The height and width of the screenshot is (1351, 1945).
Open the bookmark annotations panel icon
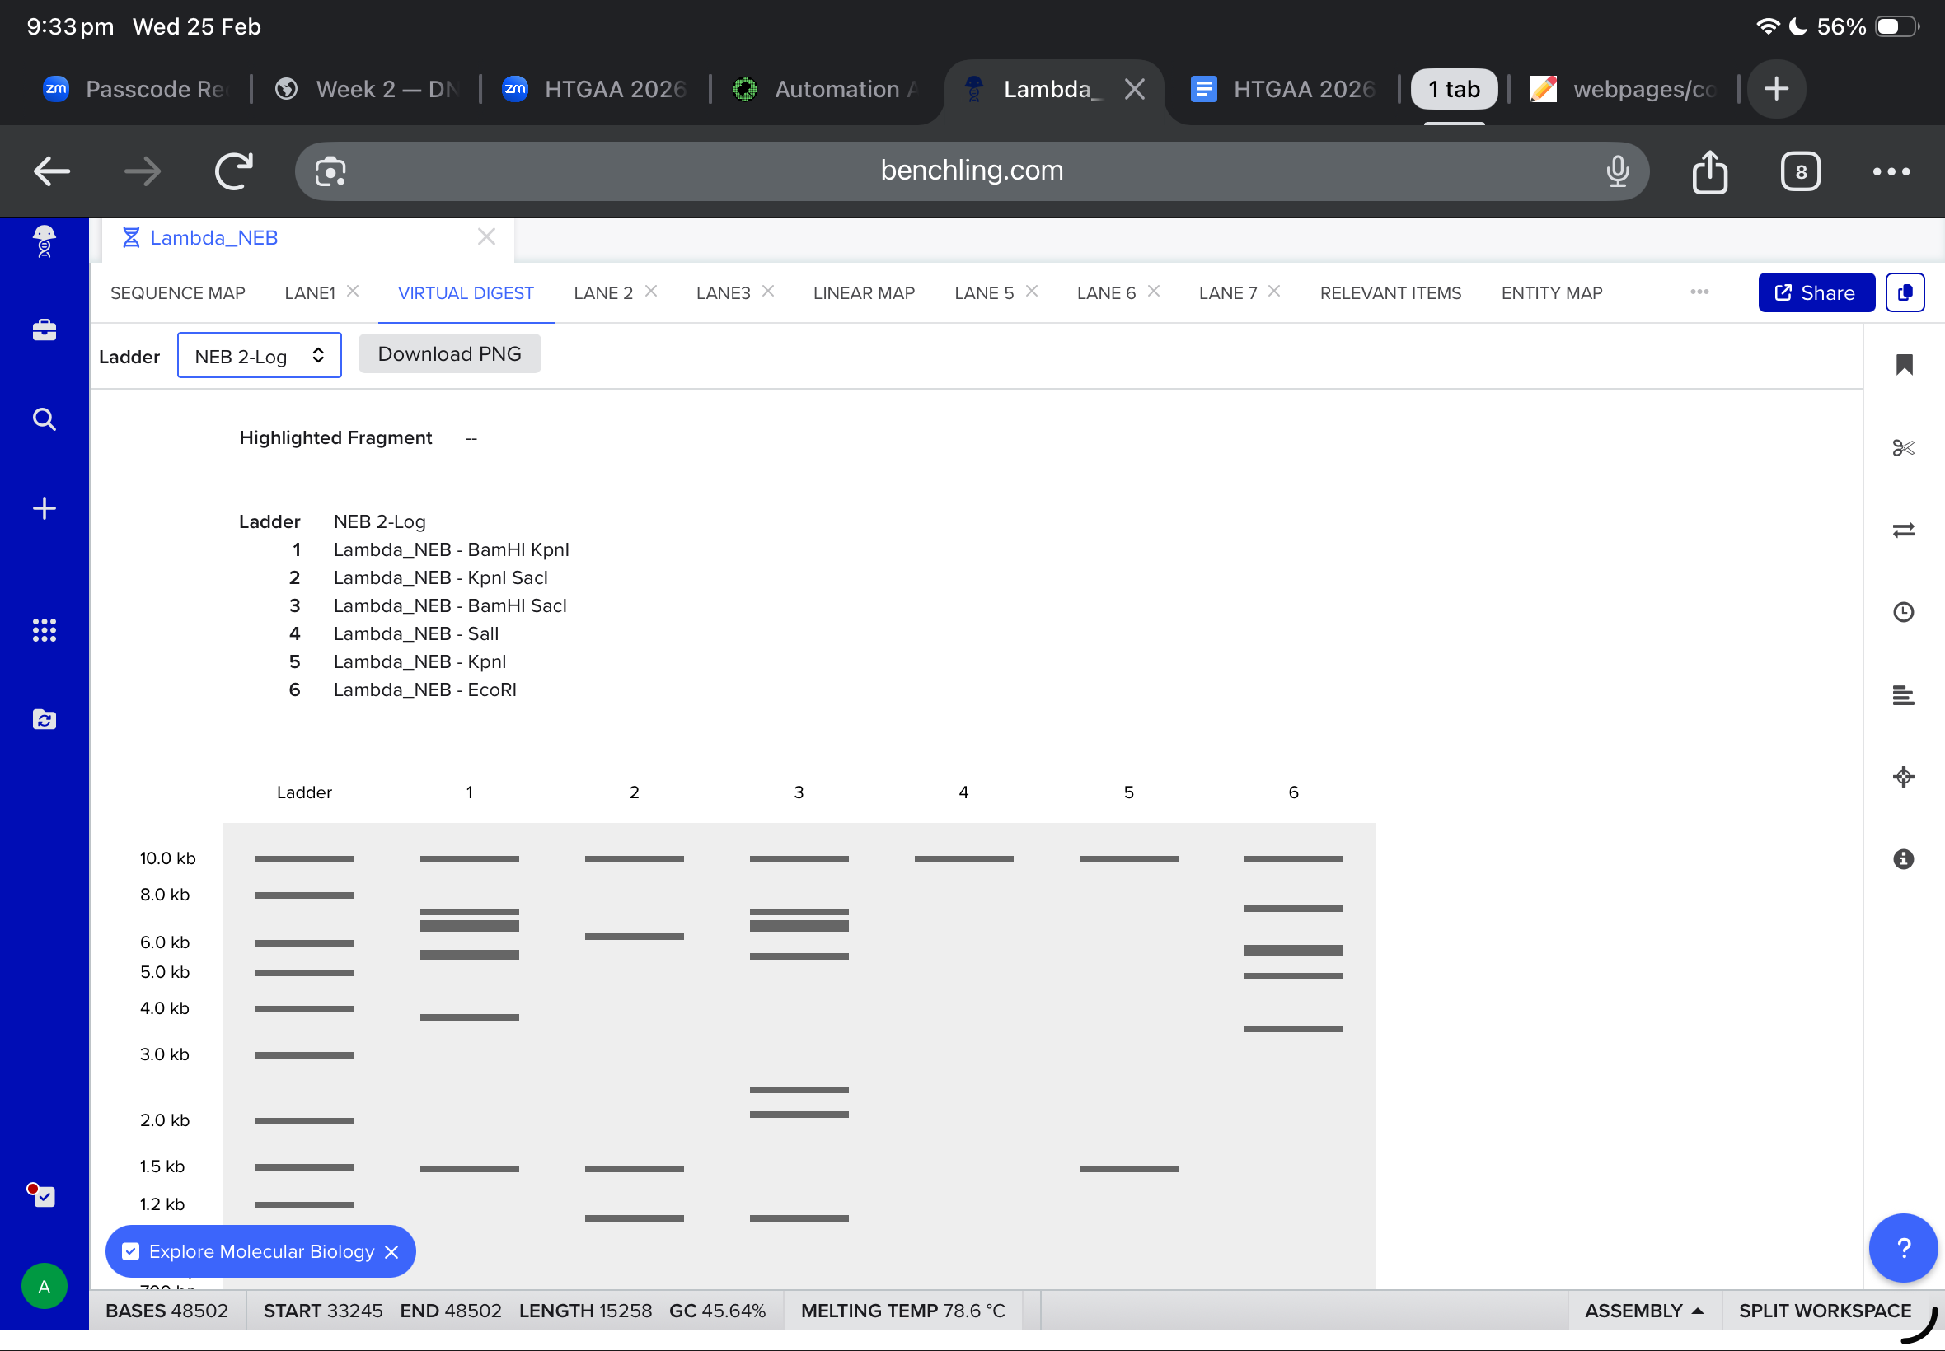click(x=1904, y=365)
